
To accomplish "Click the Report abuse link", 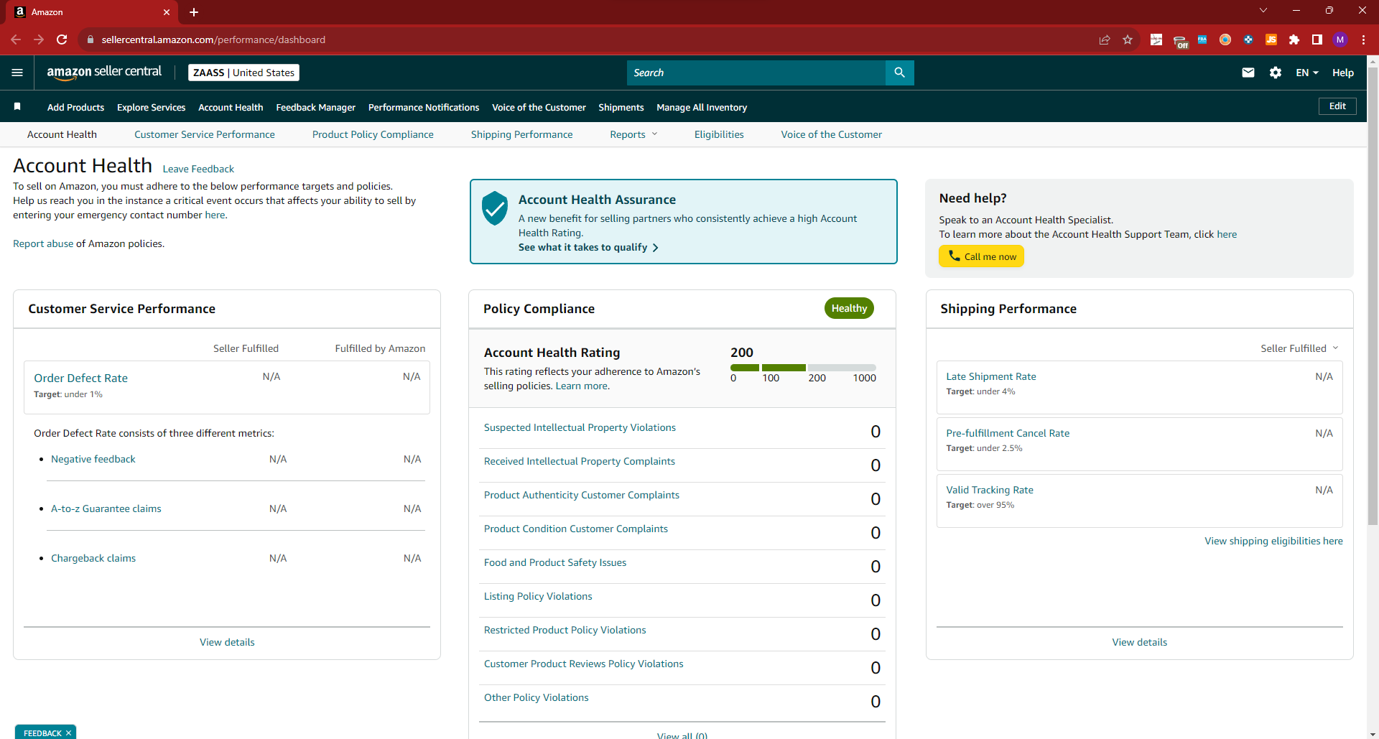I will pos(43,243).
